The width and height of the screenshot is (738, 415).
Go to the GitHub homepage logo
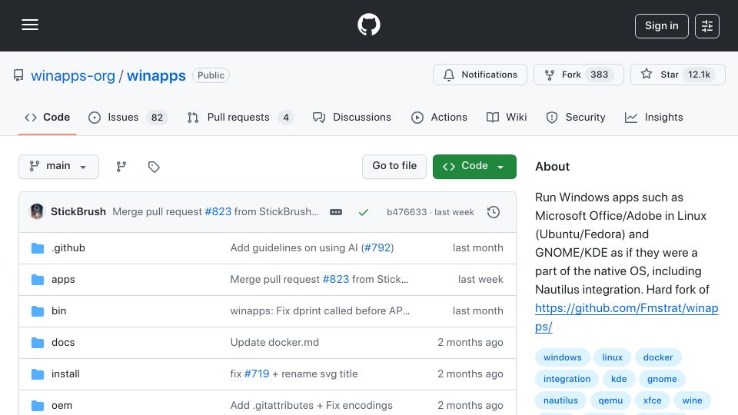[x=368, y=25]
